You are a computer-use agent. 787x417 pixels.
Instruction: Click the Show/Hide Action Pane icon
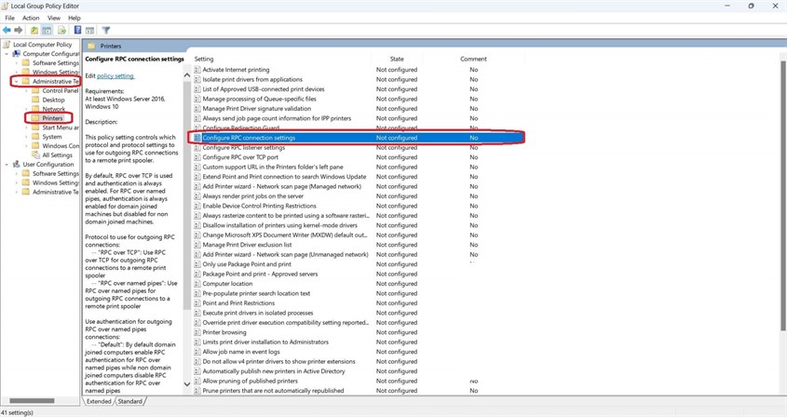(89, 30)
